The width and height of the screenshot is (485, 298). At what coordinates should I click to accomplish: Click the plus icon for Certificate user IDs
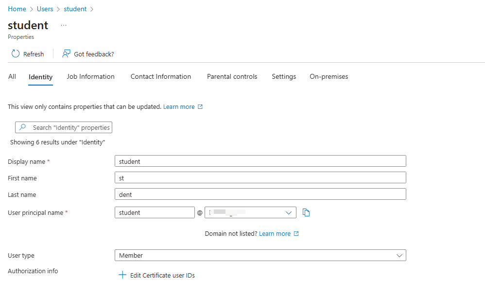pyautogui.click(x=122, y=275)
